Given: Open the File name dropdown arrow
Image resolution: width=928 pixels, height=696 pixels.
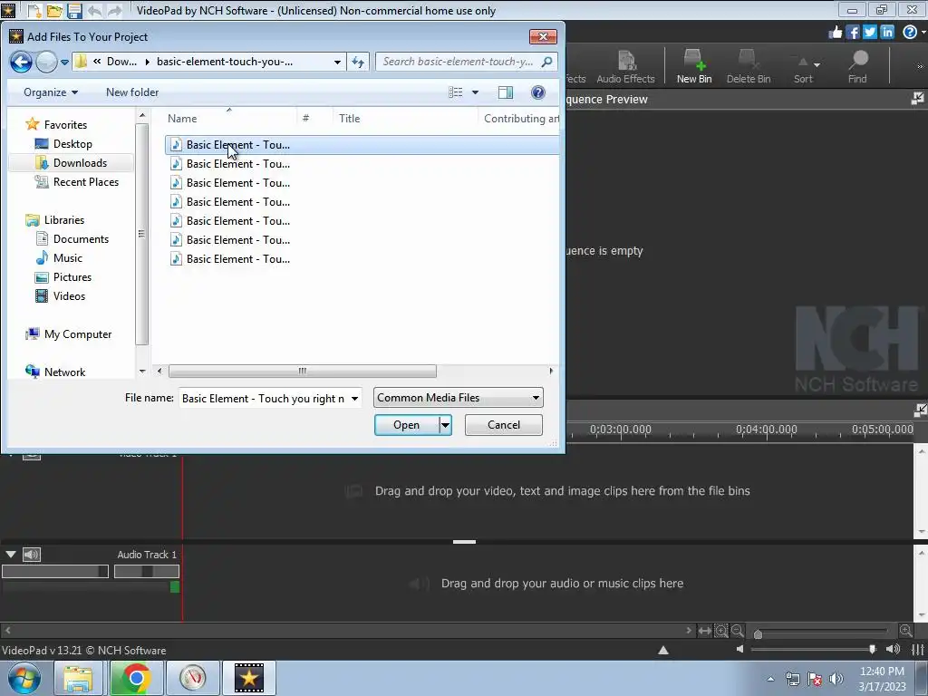Looking at the screenshot, I should click(x=355, y=399).
